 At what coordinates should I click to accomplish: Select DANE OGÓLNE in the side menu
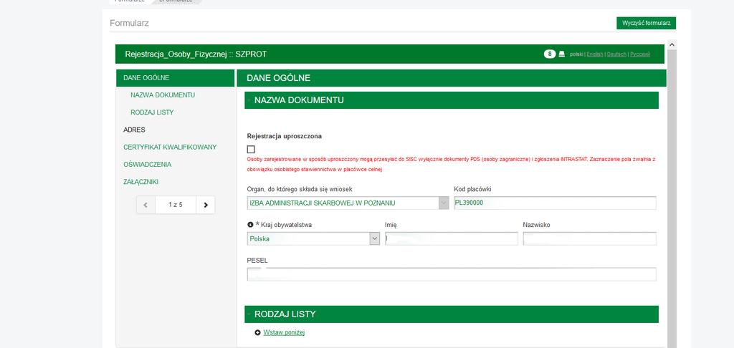point(175,78)
